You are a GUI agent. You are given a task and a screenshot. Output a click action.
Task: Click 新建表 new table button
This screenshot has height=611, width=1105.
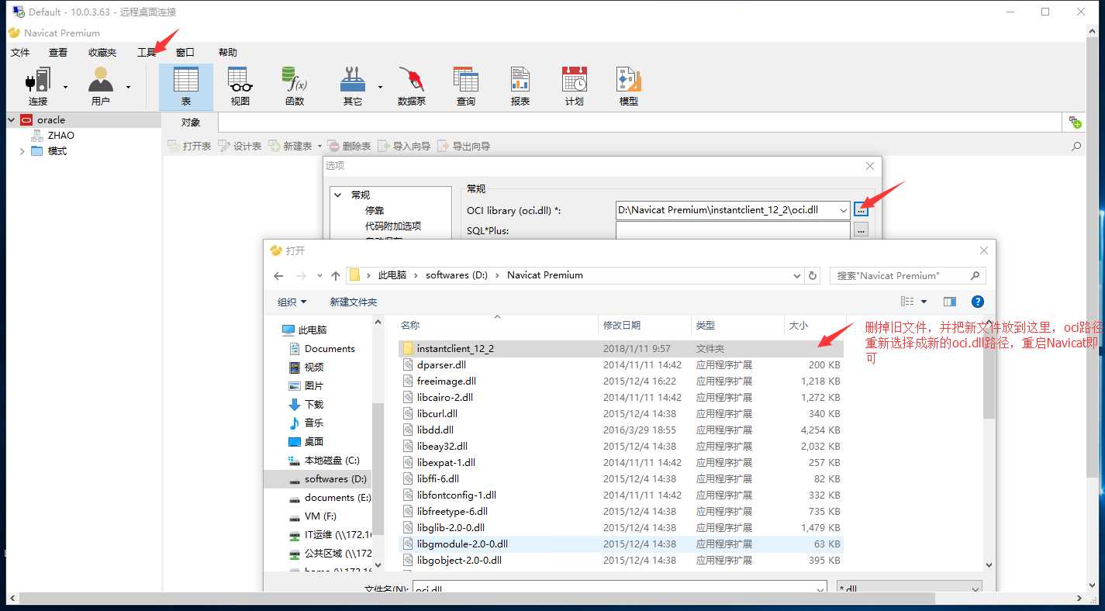(x=290, y=146)
